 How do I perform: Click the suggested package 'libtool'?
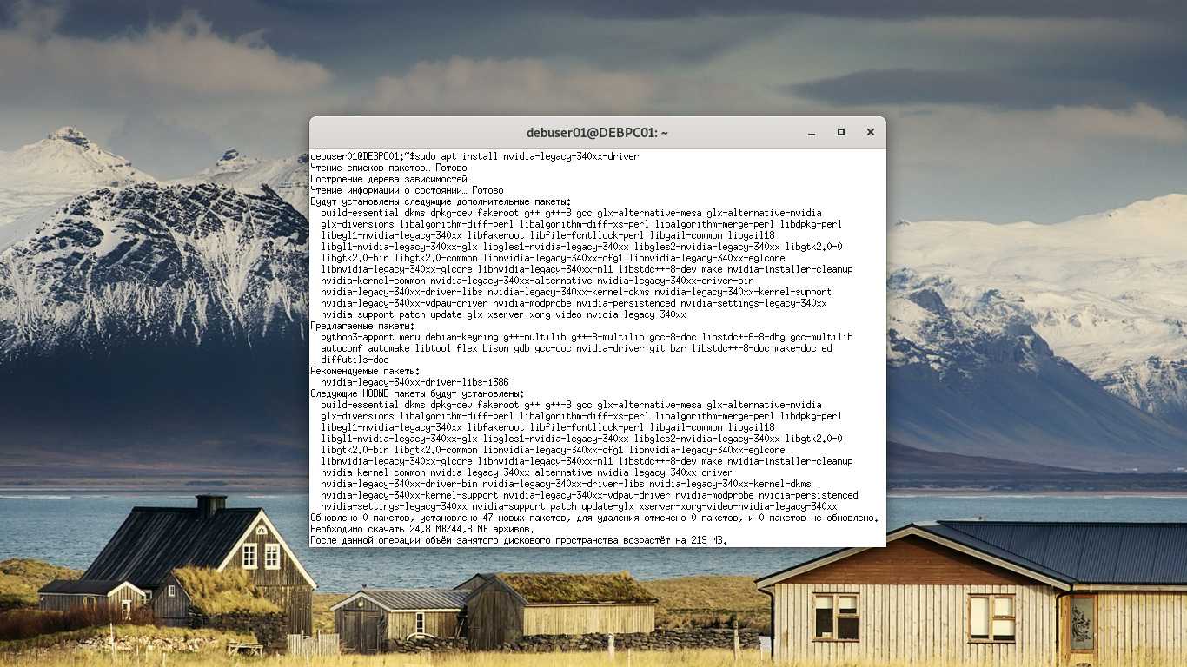tap(433, 348)
